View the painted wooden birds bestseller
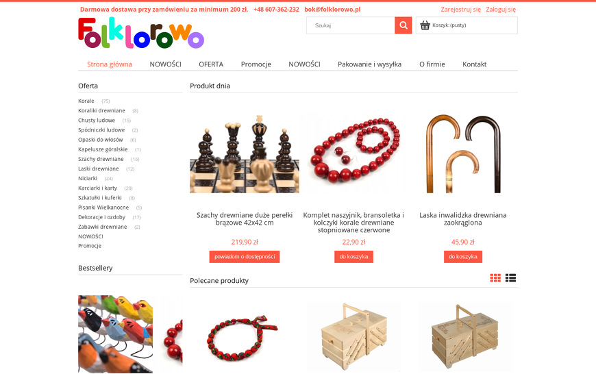Screen dimensions: 596x374 coord(115,334)
